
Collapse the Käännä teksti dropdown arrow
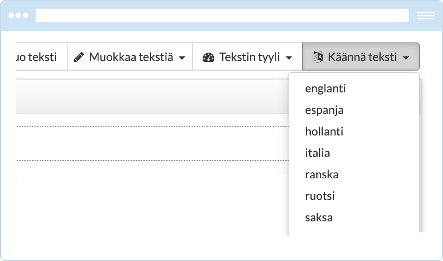[x=405, y=58]
